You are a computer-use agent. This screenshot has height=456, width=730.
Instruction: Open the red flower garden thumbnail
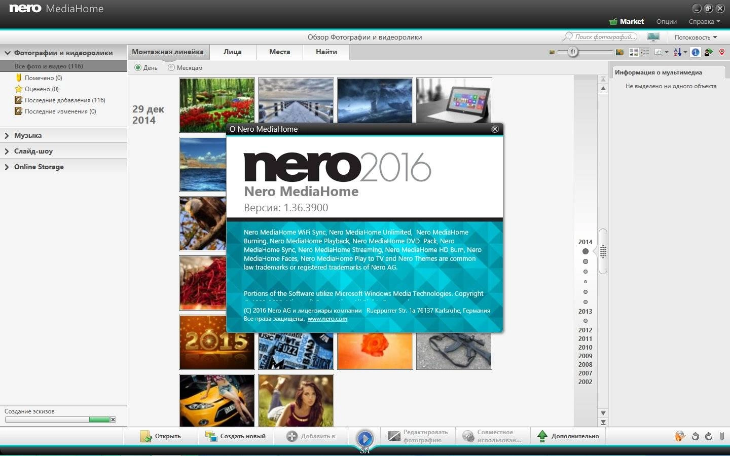pos(217,104)
